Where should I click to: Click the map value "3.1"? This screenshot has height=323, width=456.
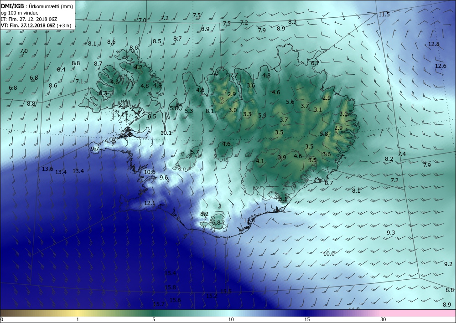(318, 109)
